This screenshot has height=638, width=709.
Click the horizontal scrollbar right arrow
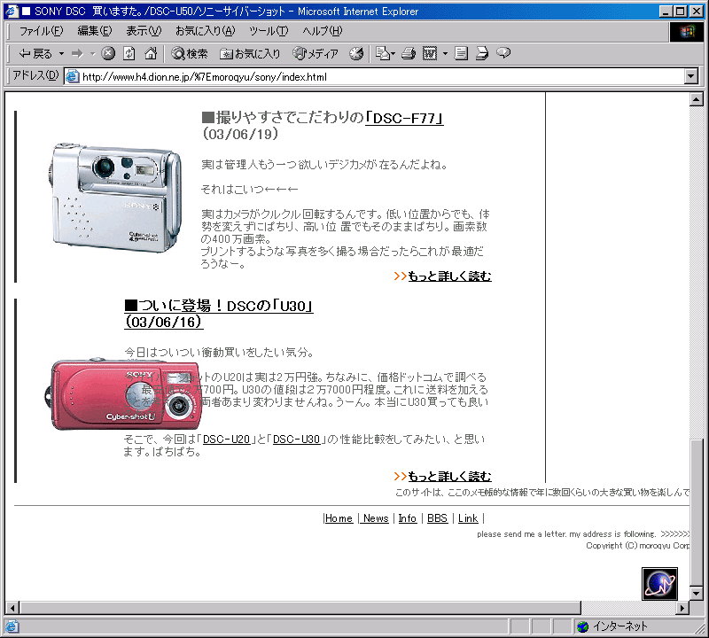click(682, 608)
